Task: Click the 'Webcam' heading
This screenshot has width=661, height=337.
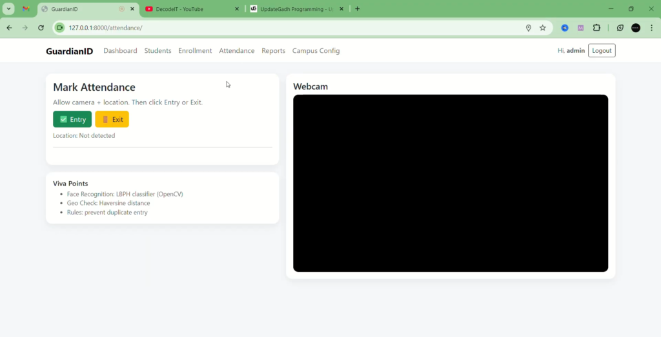Action: coord(310,86)
